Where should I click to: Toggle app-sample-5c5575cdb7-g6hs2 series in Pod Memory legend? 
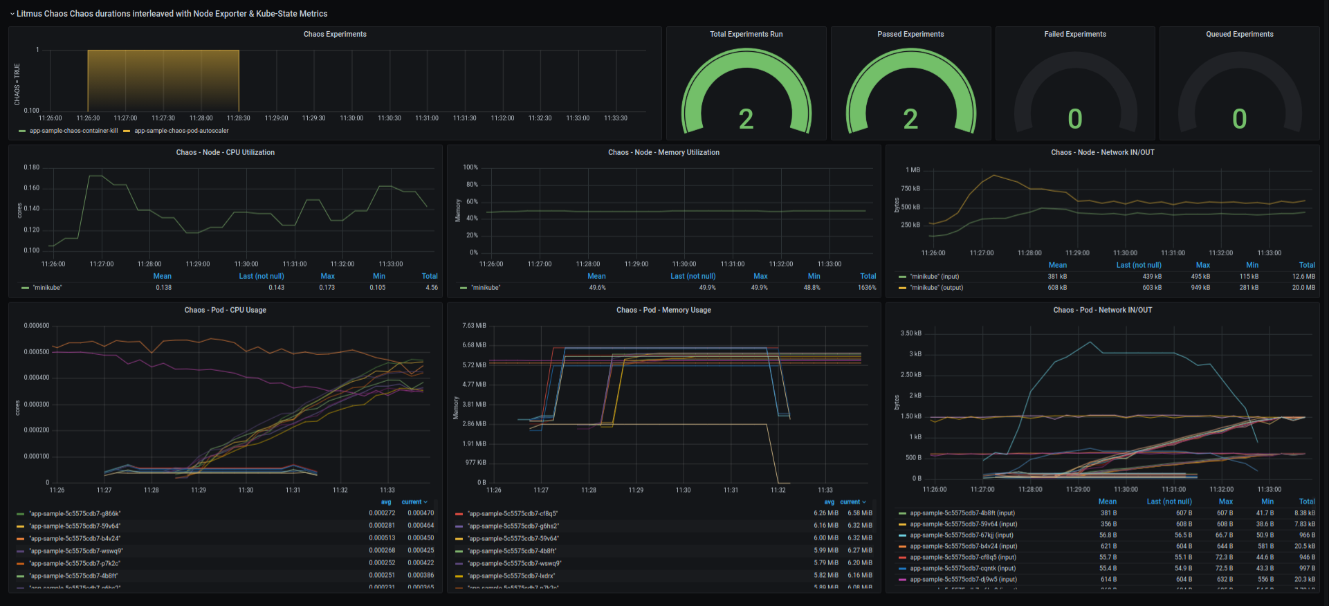click(x=513, y=526)
